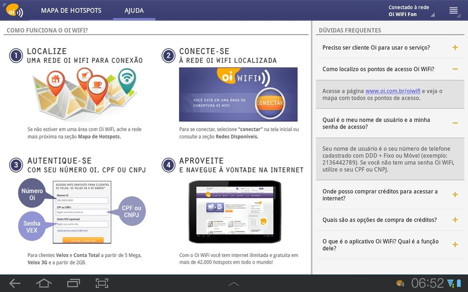Viewport: 468px width, 292px height.
Task: Collapse 'Como localizo os pontos de acesso' answer
Action: 390,69
